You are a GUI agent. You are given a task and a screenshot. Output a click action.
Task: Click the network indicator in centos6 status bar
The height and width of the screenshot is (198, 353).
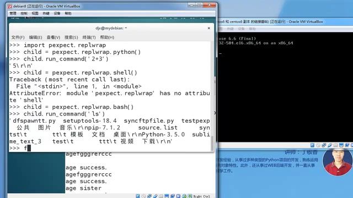click(x=324, y=145)
